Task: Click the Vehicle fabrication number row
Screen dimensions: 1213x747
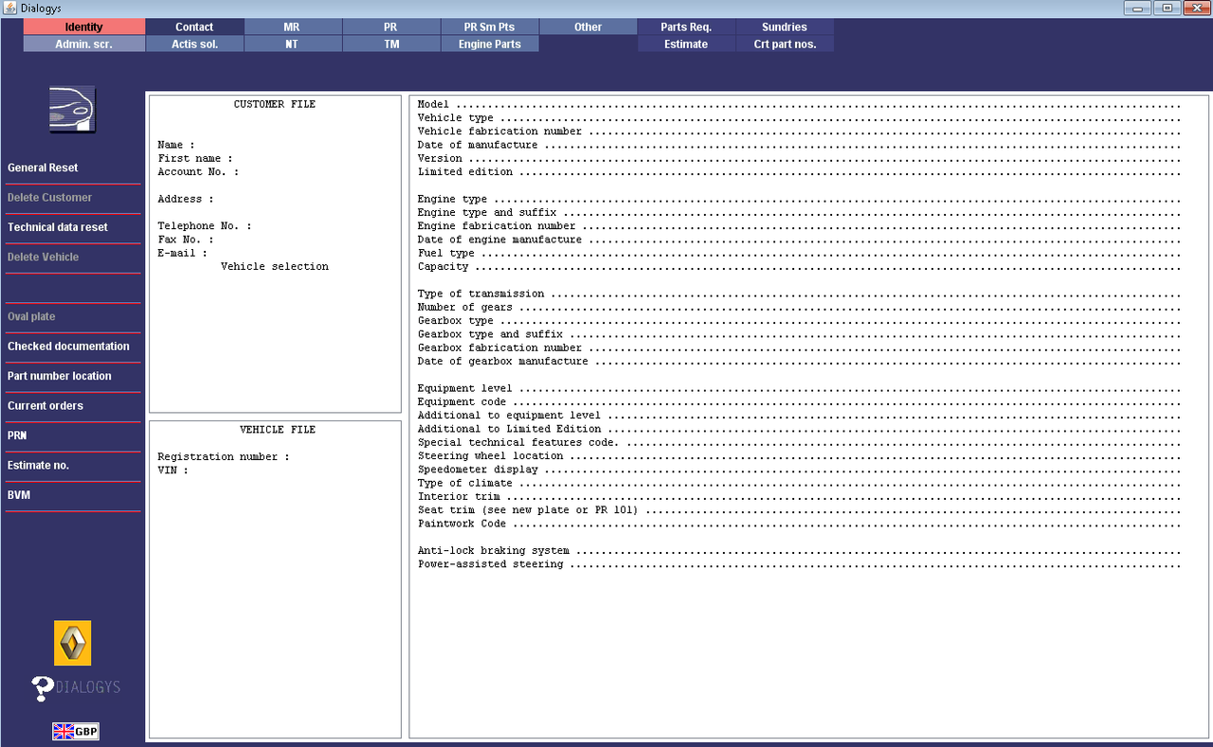Action: 799,132
